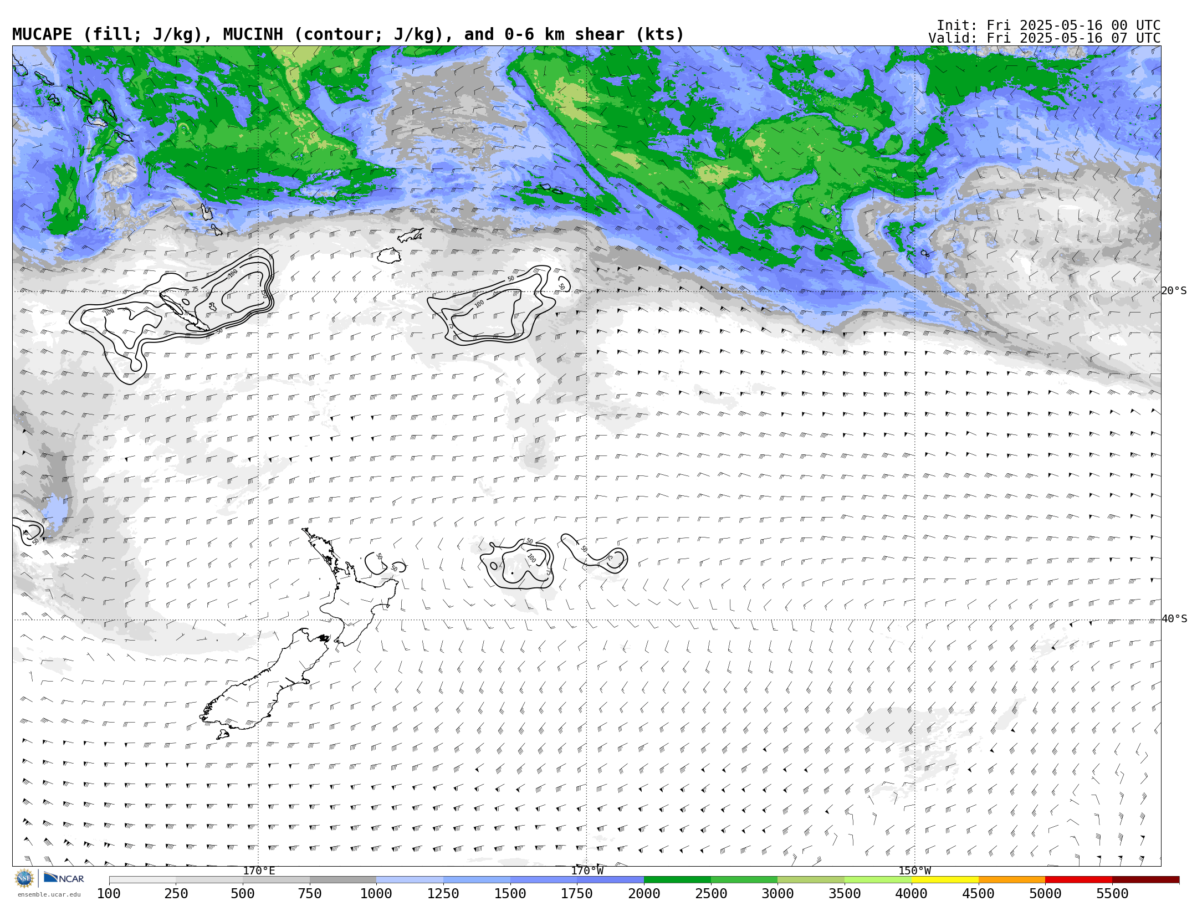Pick the dark green 2000-2500 colorbar swatch
The image size is (1197, 901).
click(677, 880)
